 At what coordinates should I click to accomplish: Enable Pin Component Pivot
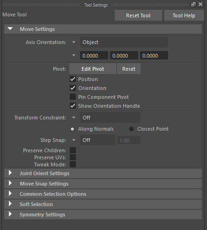point(73,97)
